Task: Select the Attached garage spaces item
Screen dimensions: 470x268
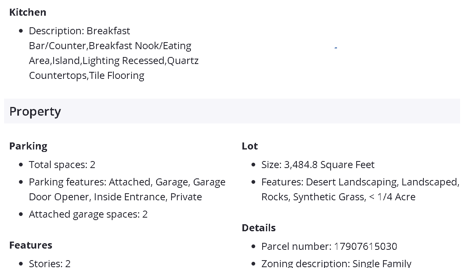Action: pyautogui.click(x=88, y=214)
